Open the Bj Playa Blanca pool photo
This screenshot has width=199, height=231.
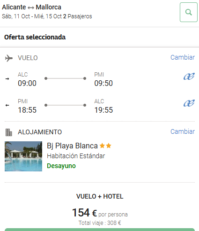click(23, 156)
